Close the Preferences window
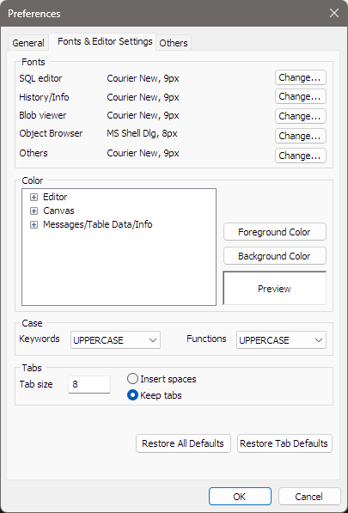 click(x=334, y=14)
